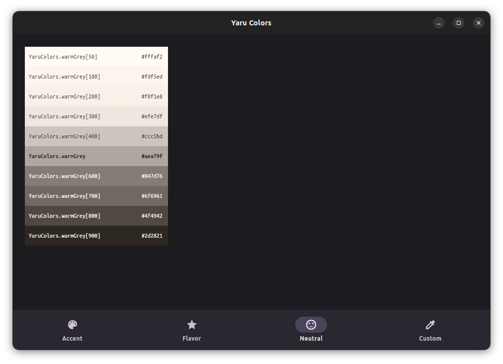Image resolution: width=503 pixels, height=364 pixels.
Task: Switch to the Flavor tab label
Action: click(192, 338)
